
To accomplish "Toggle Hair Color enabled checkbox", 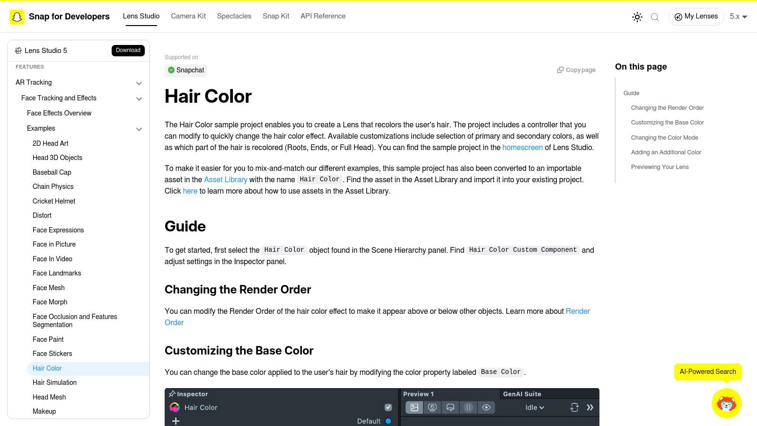I will (x=388, y=408).
